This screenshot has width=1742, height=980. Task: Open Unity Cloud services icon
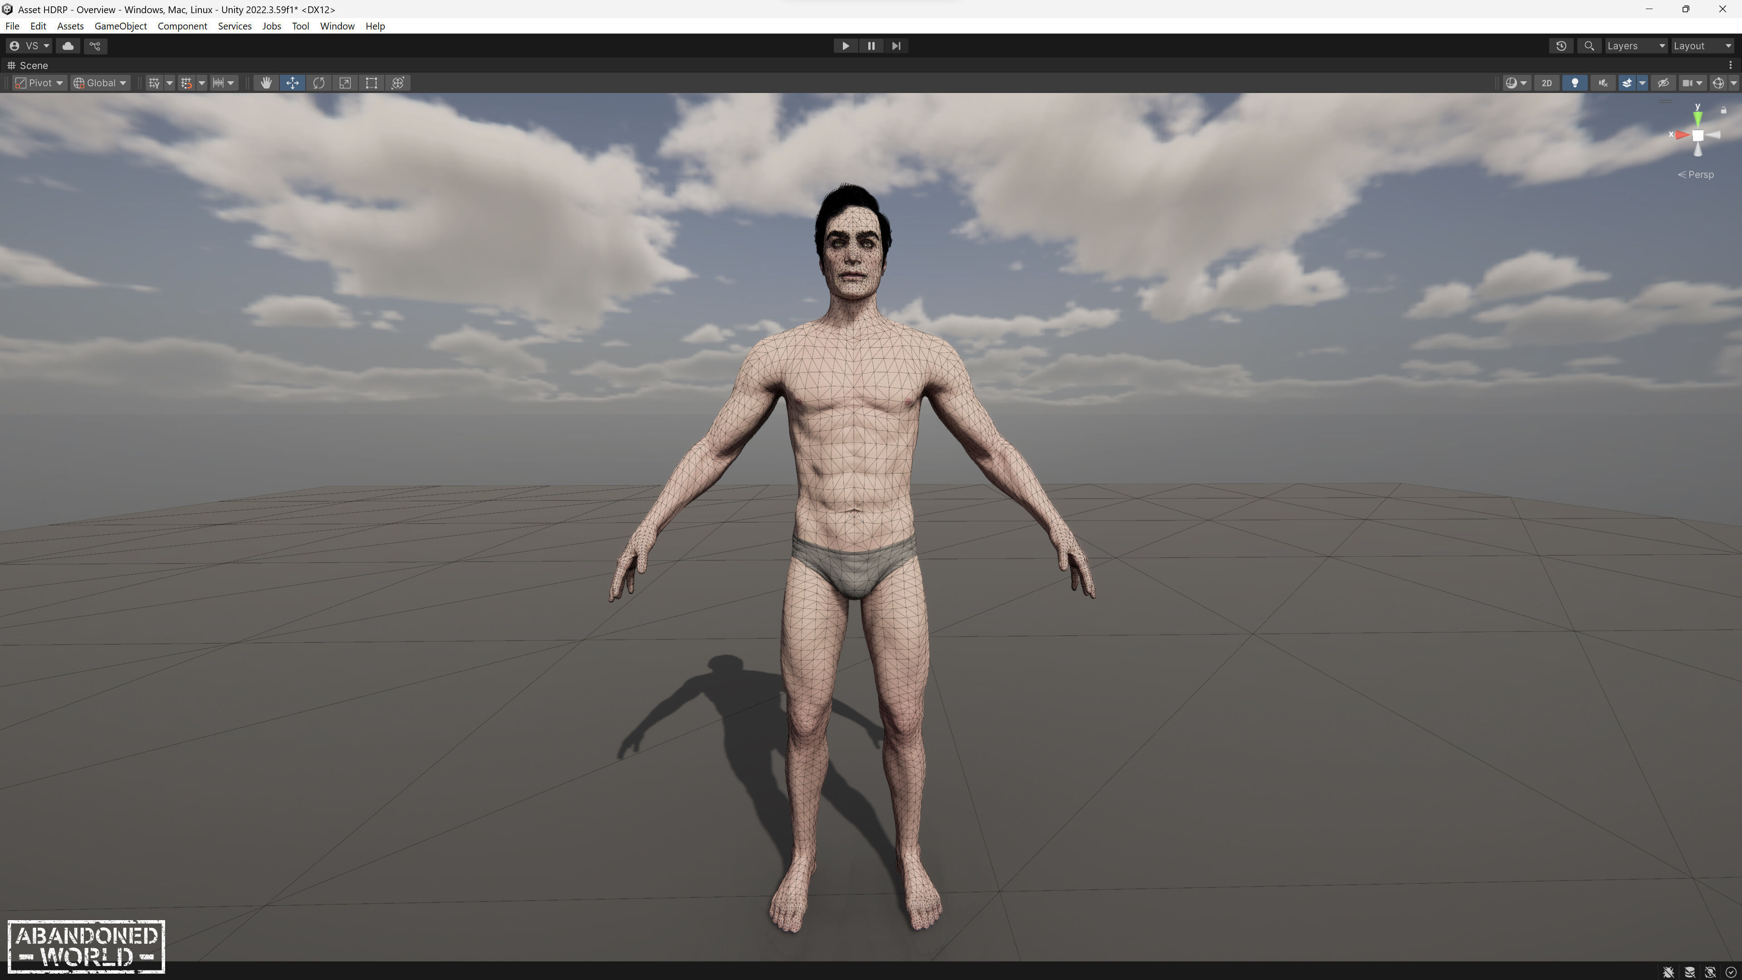[x=68, y=45]
